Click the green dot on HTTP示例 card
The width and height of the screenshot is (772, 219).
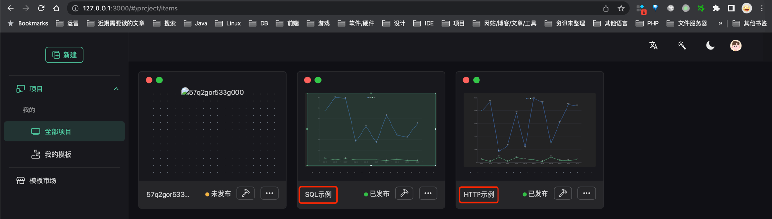(477, 80)
